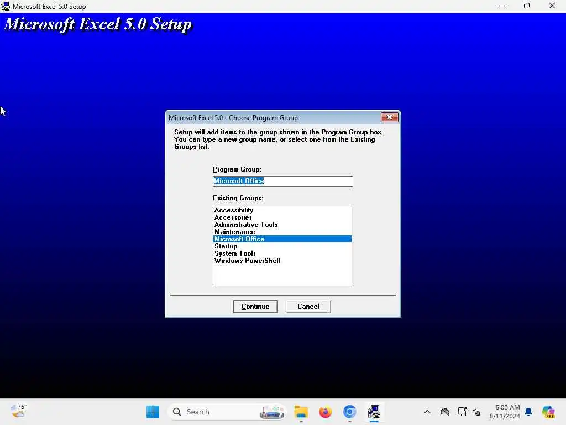Close the Excel 5.0 Setup window
This screenshot has width=566, height=425.
point(552,6)
